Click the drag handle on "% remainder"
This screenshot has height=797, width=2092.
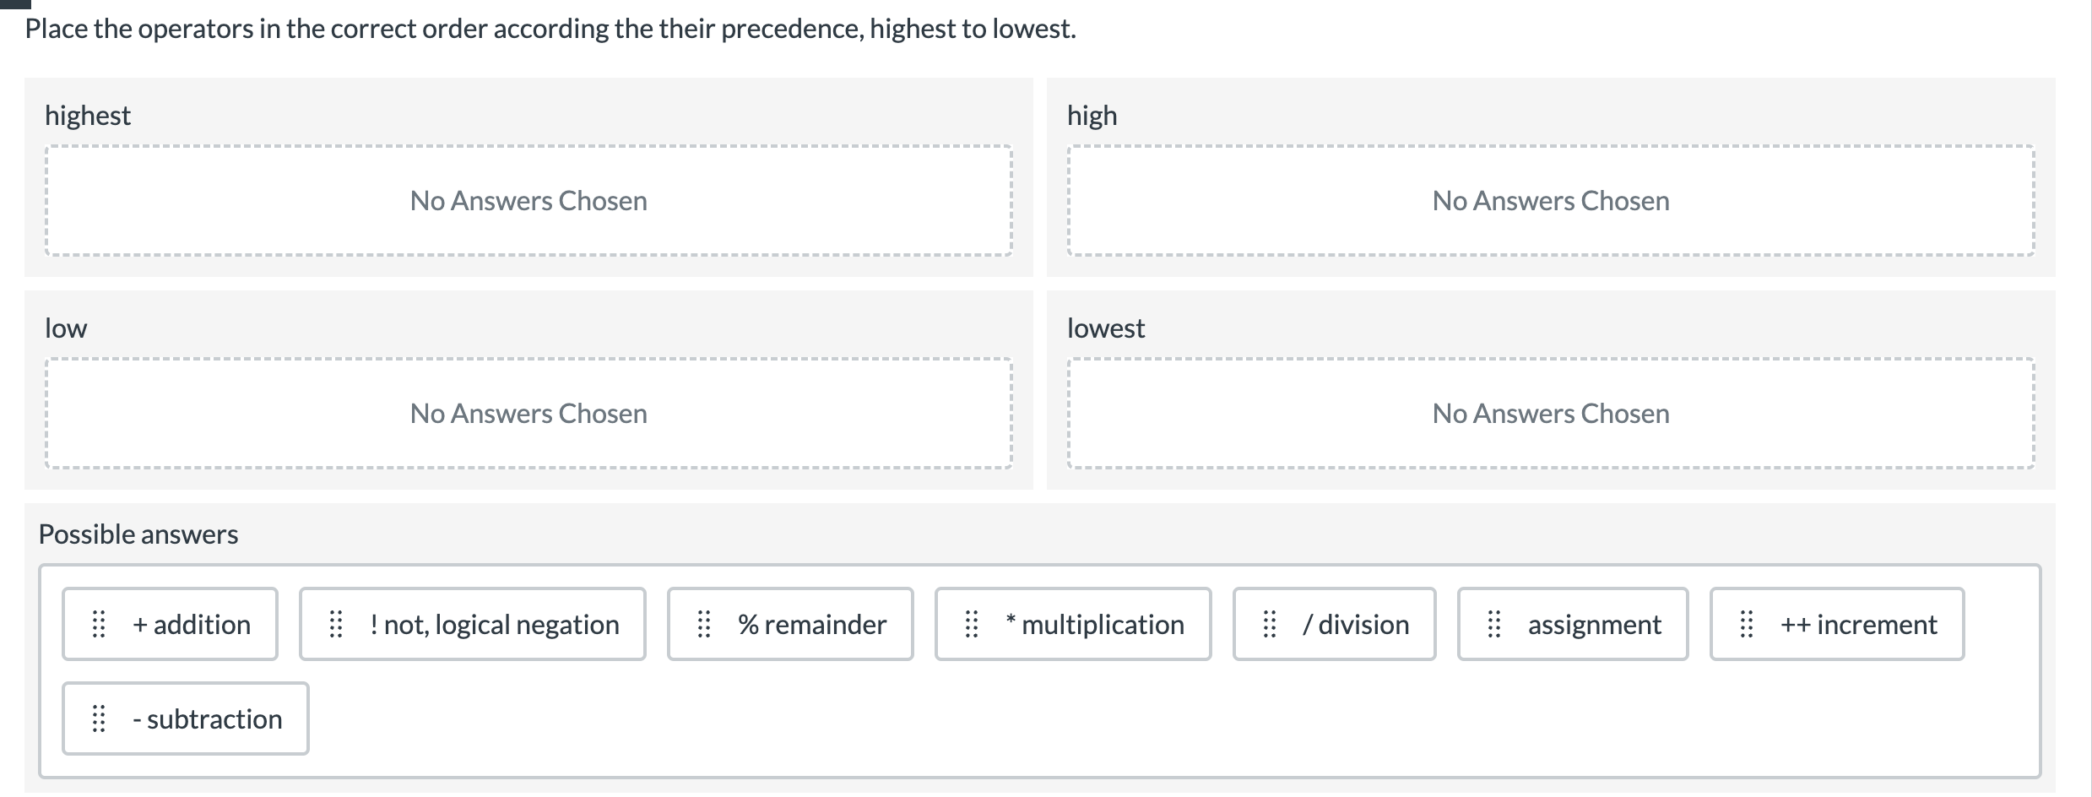click(x=705, y=624)
